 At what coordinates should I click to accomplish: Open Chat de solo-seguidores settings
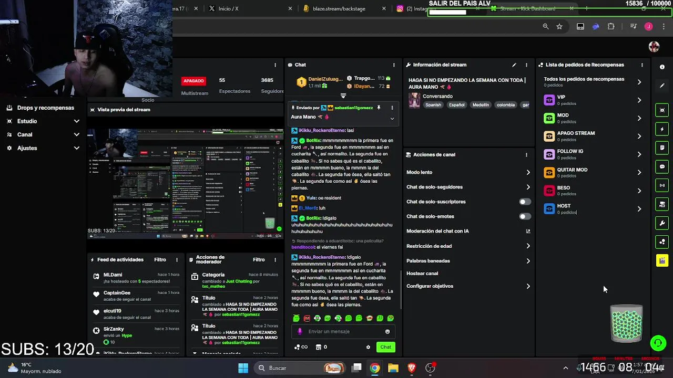click(x=468, y=187)
